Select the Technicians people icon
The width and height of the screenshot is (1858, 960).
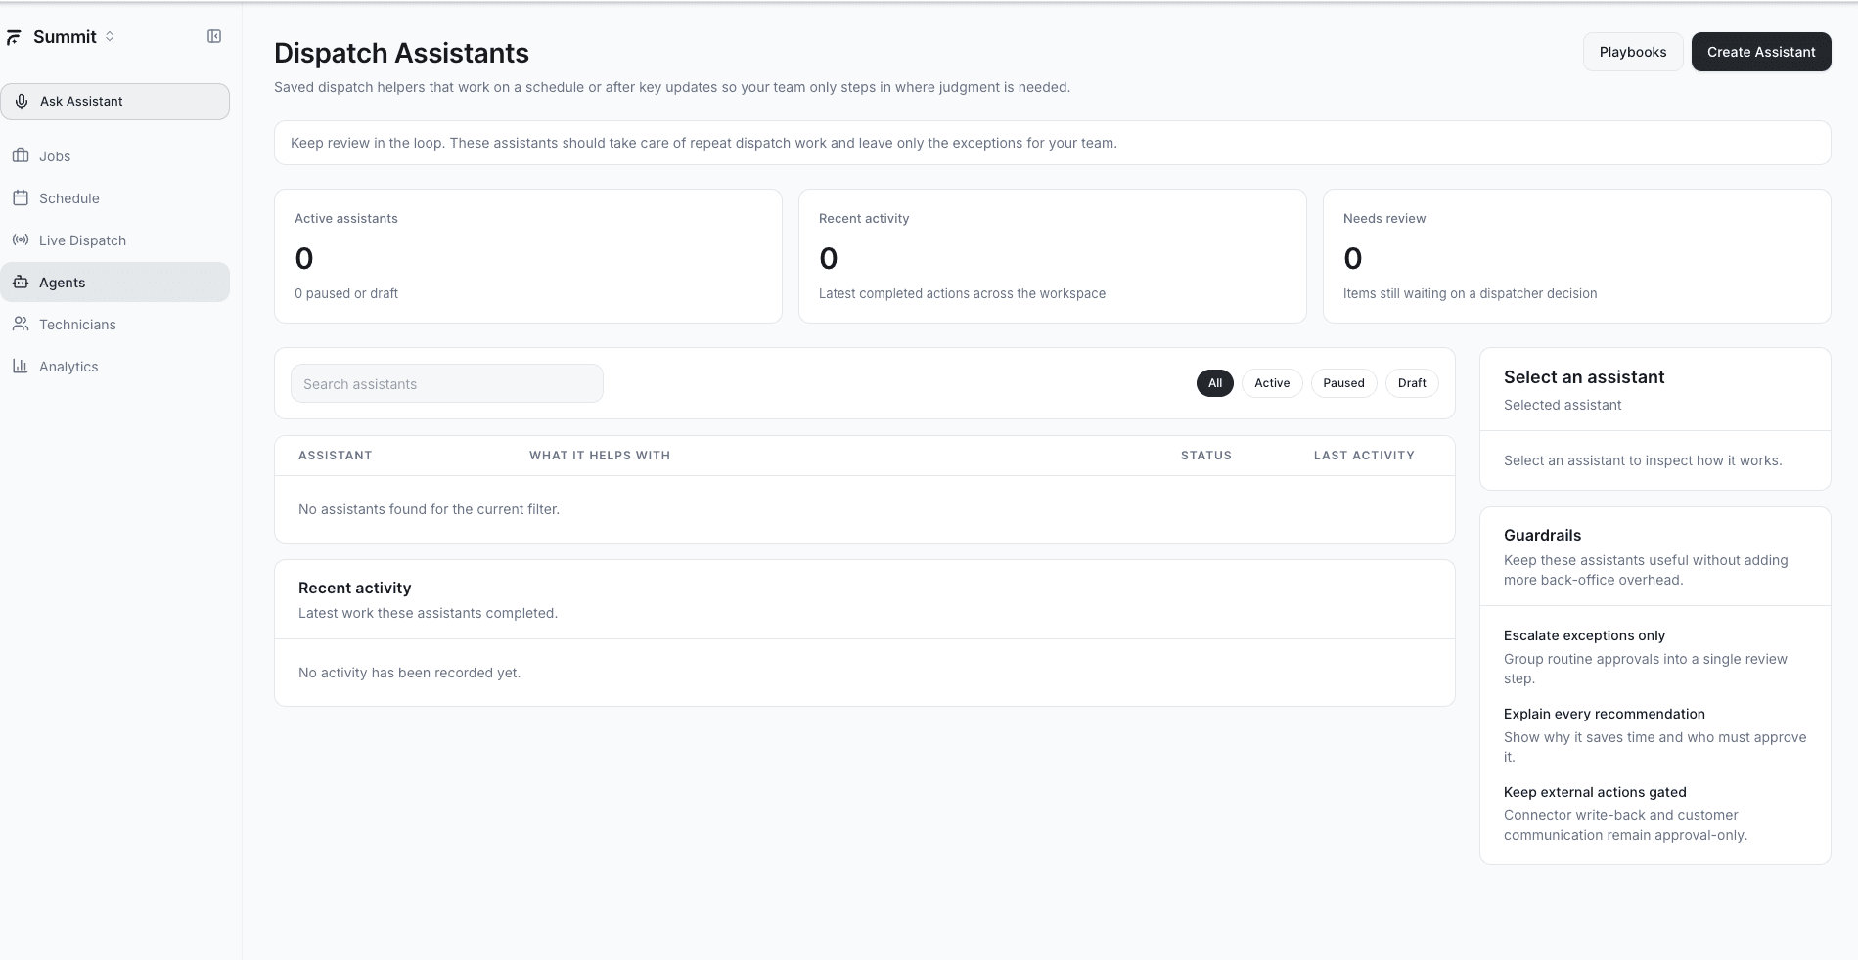tap(21, 324)
